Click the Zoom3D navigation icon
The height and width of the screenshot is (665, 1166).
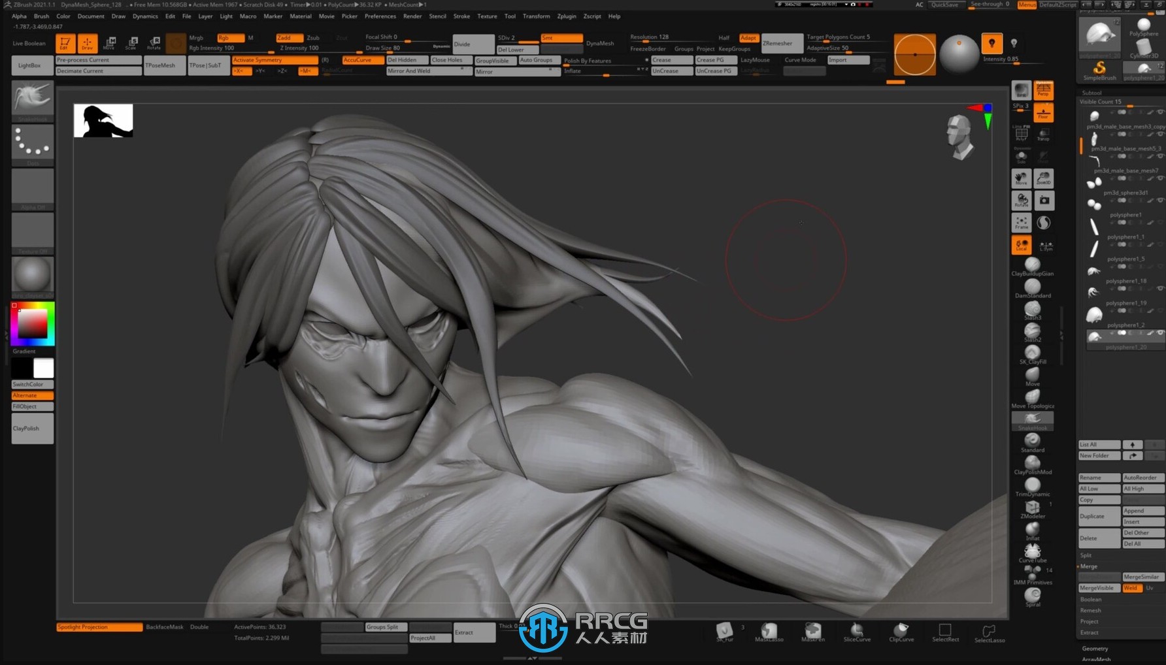point(1043,178)
